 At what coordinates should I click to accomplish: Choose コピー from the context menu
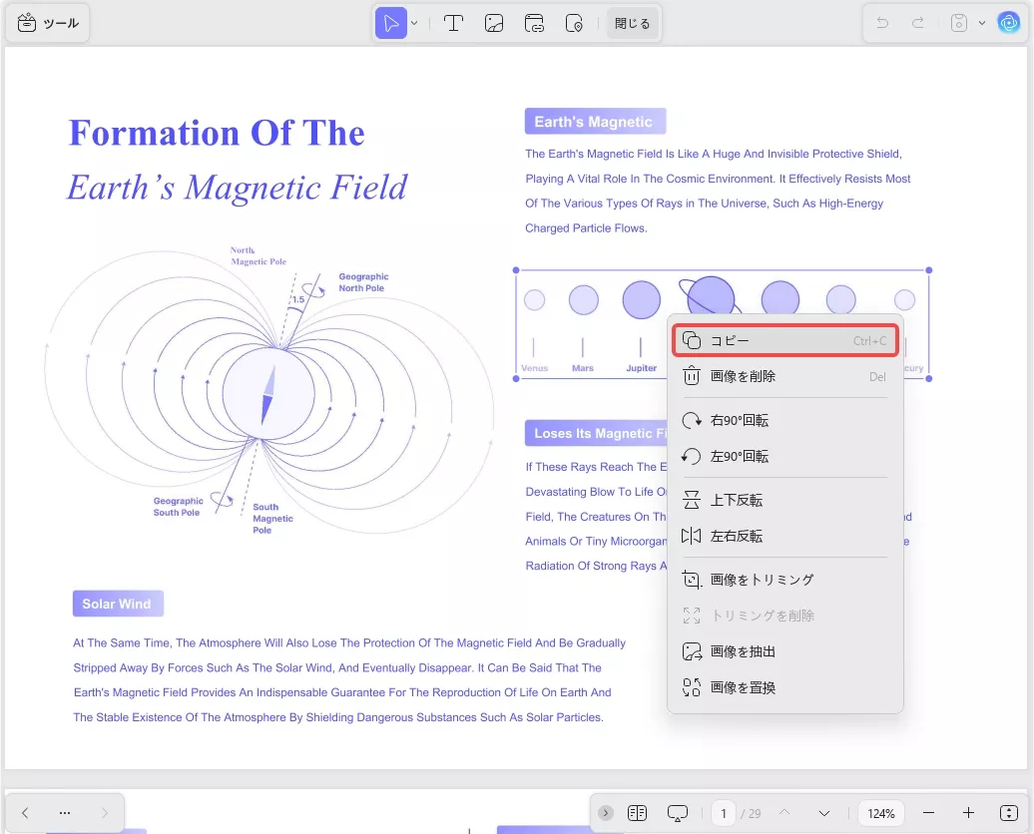pyautogui.click(x=784, y=341)
